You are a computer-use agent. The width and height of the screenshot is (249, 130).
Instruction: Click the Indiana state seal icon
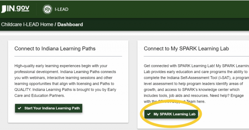point(47,9)
